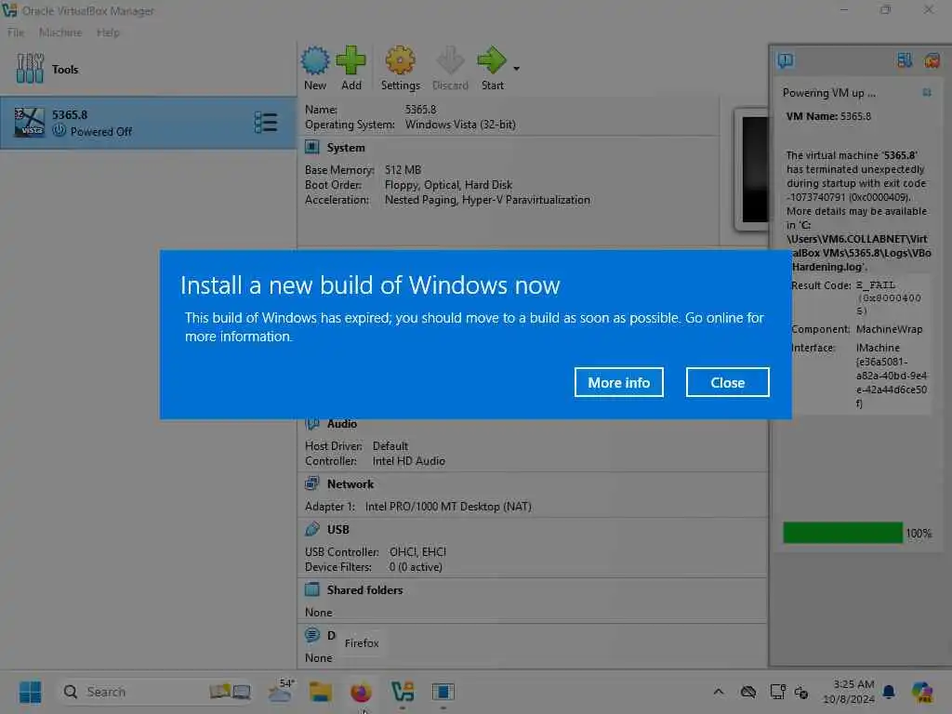Viewport: 952px width, 714px height.
Task: Click the 'IMachine' interface value
Action: coord(878,348)
